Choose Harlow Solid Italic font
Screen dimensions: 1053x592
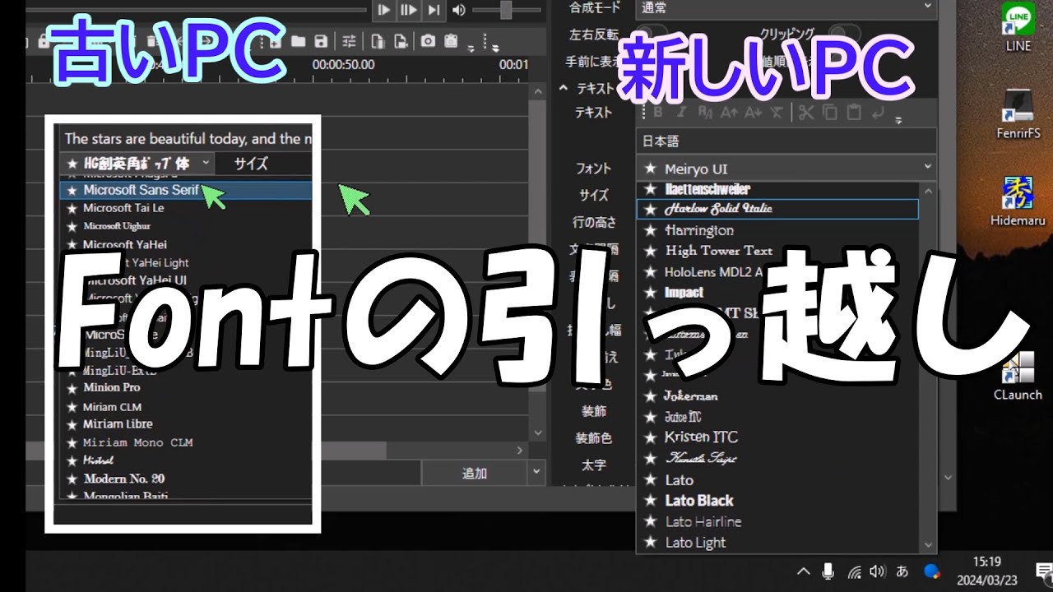tap(777, 209)
